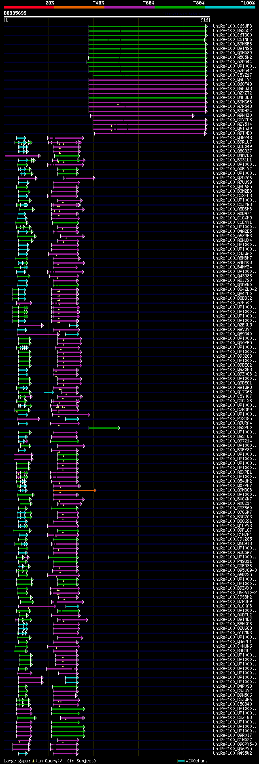This screenshot has width=259, height=764.
Task: Click the orange segment of the identity color legend
Action: [x=79, y=7]
